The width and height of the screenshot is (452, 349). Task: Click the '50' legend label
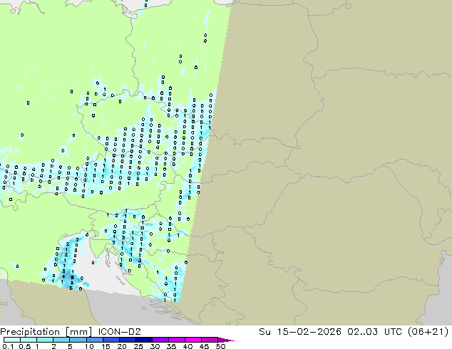(x=220, y=346)
